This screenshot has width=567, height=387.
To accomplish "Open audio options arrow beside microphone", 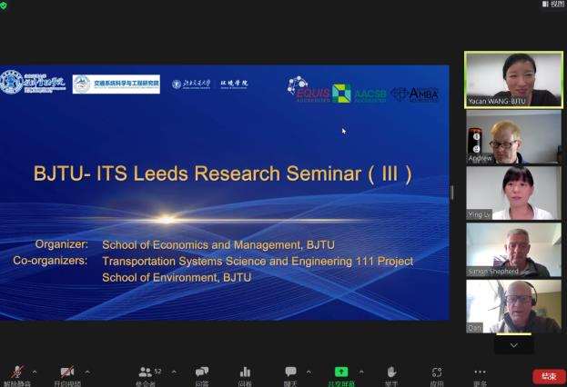I will click(35, 372).
